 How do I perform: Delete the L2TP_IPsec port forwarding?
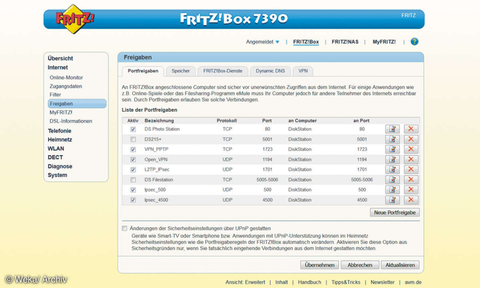411,170
